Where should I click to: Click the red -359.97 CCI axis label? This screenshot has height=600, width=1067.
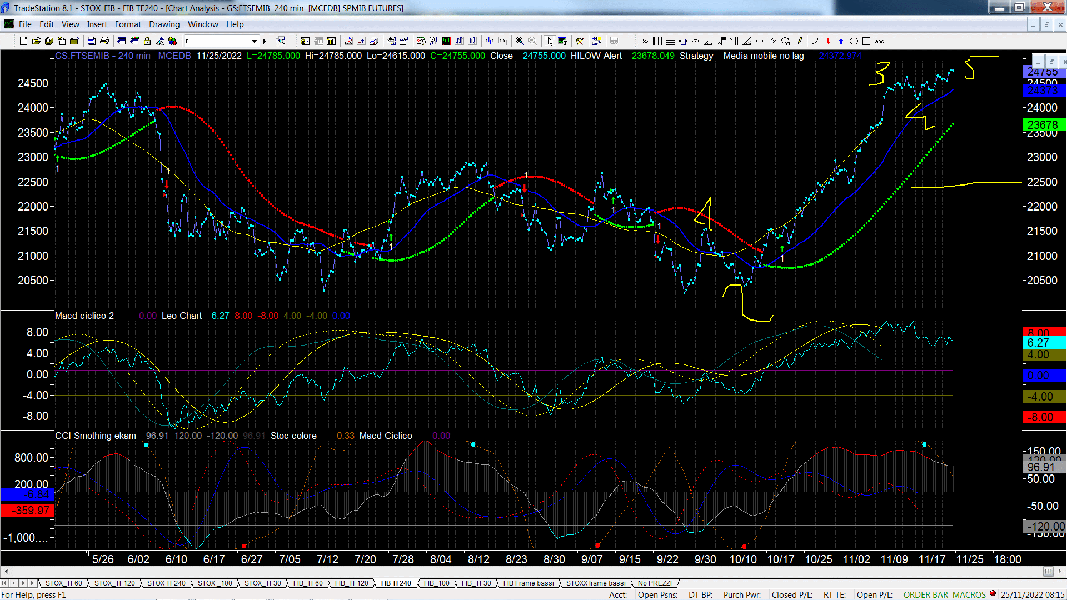27,510
